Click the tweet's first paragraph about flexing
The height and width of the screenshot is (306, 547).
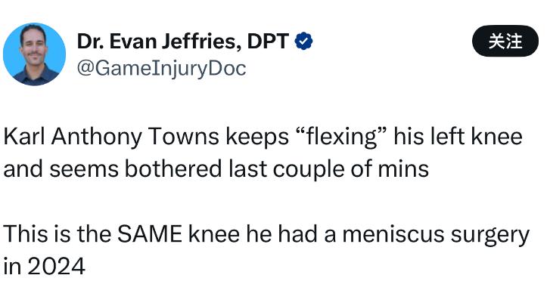tap(263, 153)
